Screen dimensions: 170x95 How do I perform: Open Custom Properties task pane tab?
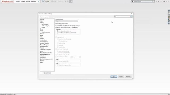pos(169,21)
